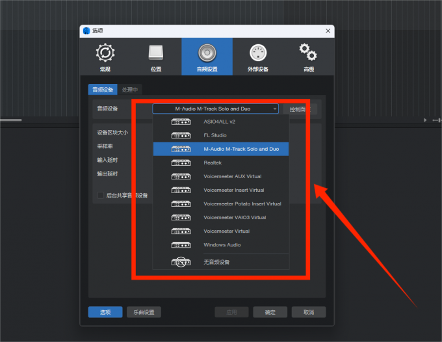This screenshot has width=442, height=342.
Task: Click the 应用 apply button
Action: (231, 312)
